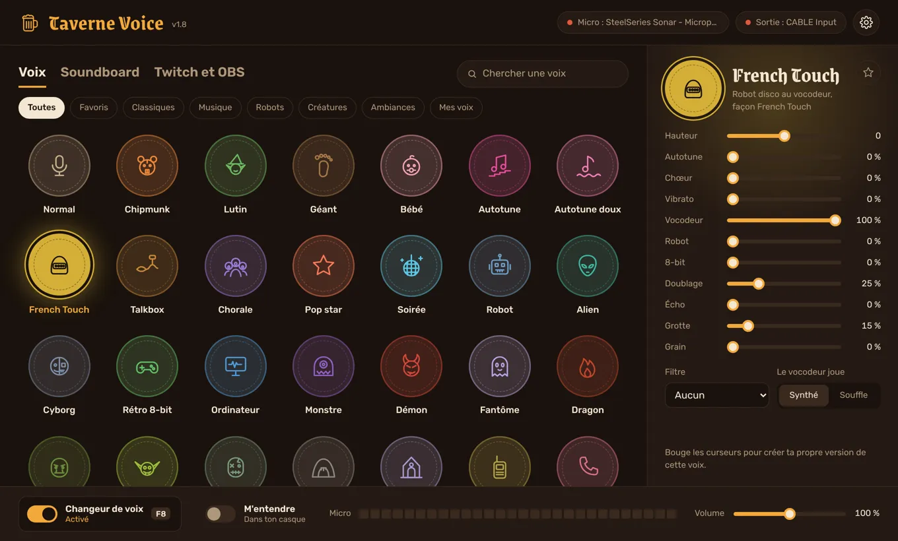898x541 pixels.
Task: Pick the Rétro 8-bit gamepad voice
Action: point(147,366)
